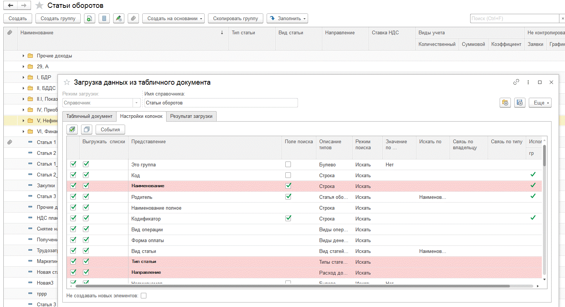
Task: Click the Имя справочника input field
Action: (221, 103)
